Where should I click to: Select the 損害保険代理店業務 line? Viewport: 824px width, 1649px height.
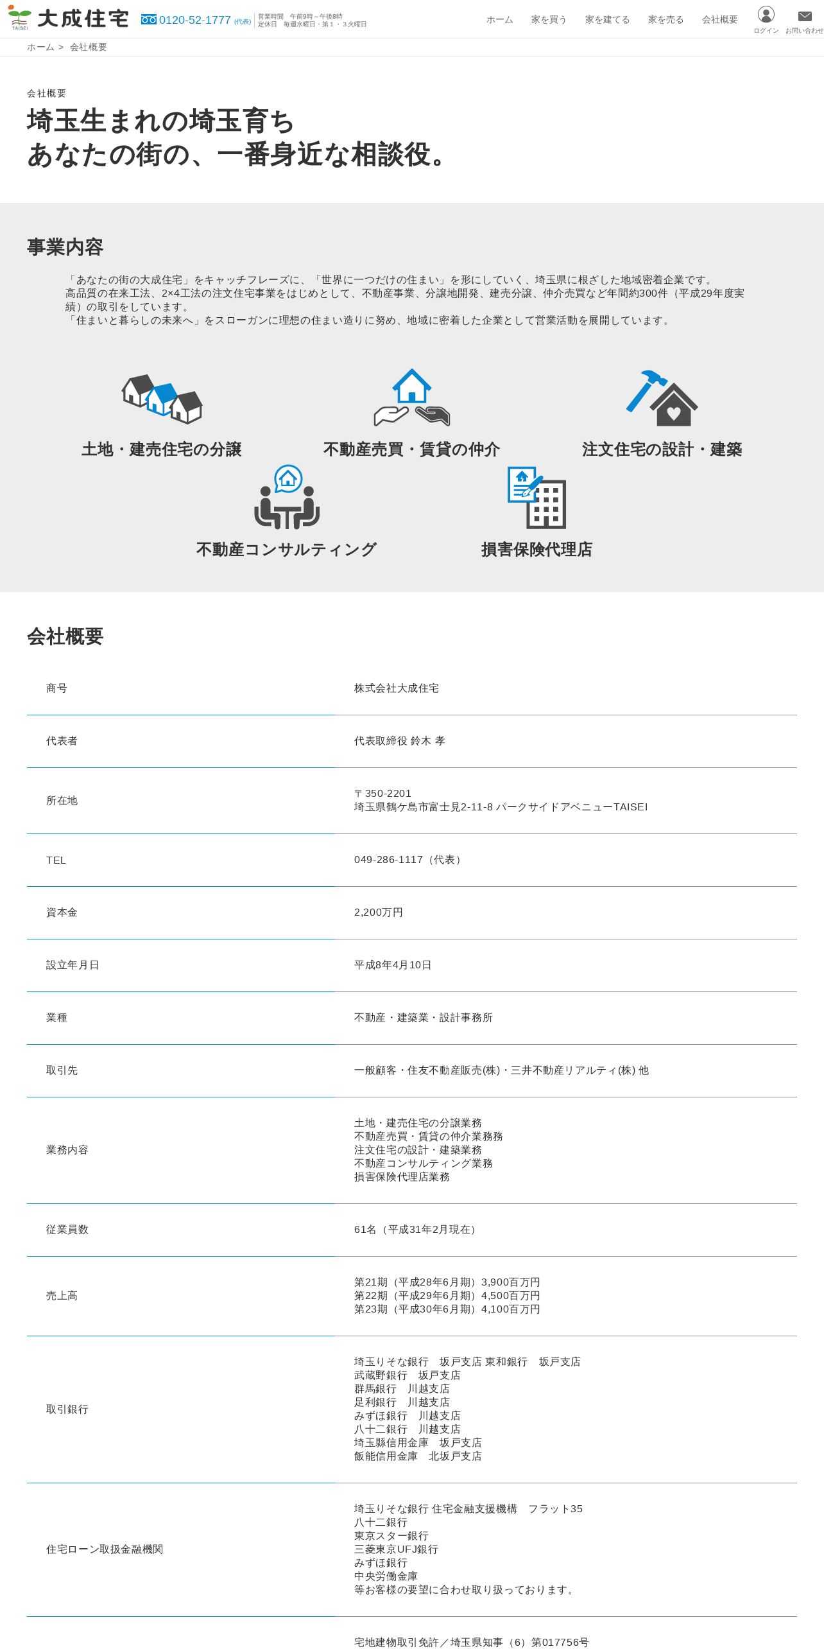(x=402, y=1177)
